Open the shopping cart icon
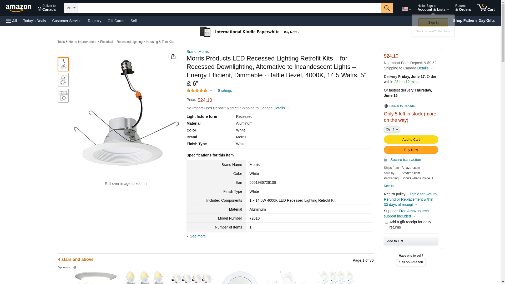 (486, 8)
